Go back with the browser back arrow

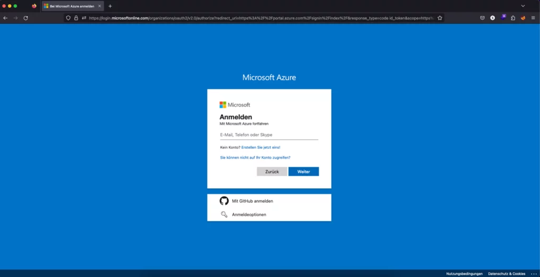[5, 18]
